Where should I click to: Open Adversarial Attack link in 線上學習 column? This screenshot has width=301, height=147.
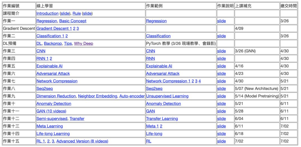point(53,73)
